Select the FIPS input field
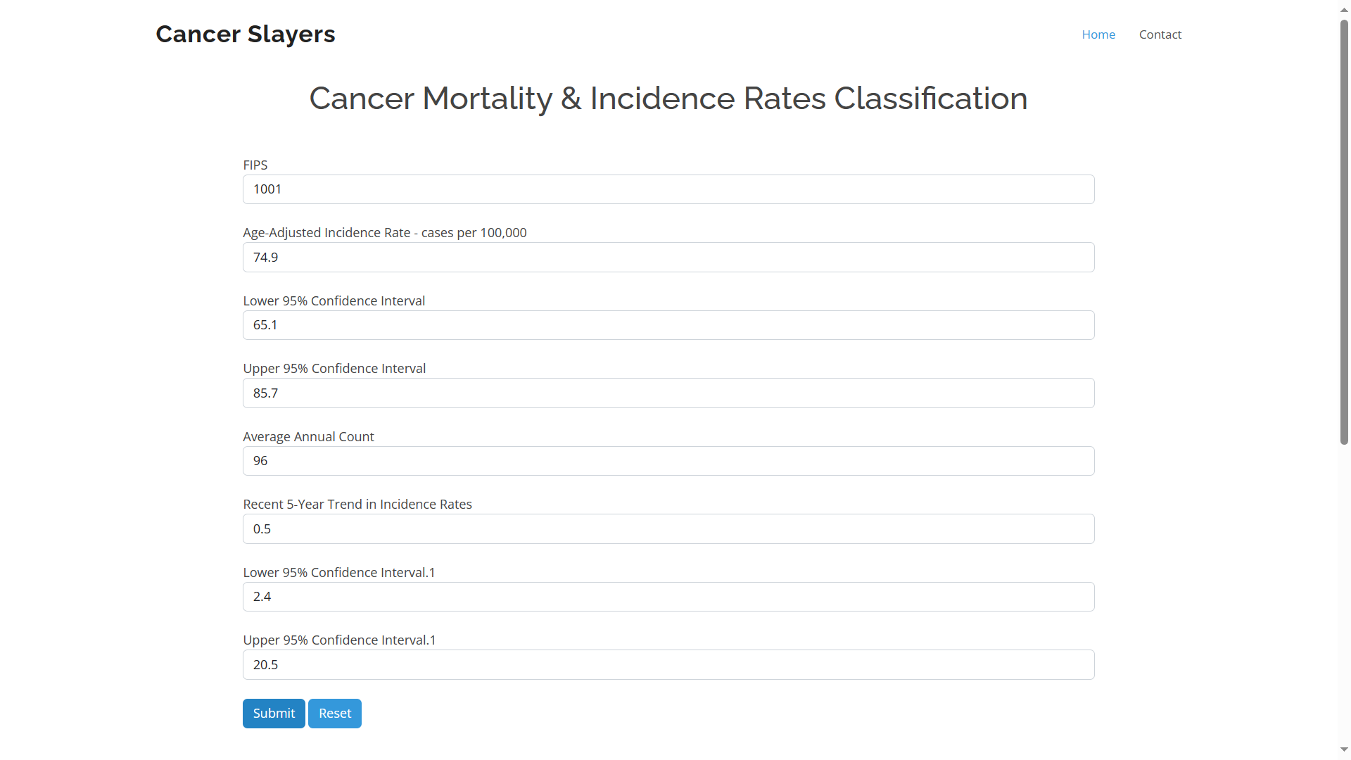The width and height of the screenshot is (1351, 760). (668, 189)
